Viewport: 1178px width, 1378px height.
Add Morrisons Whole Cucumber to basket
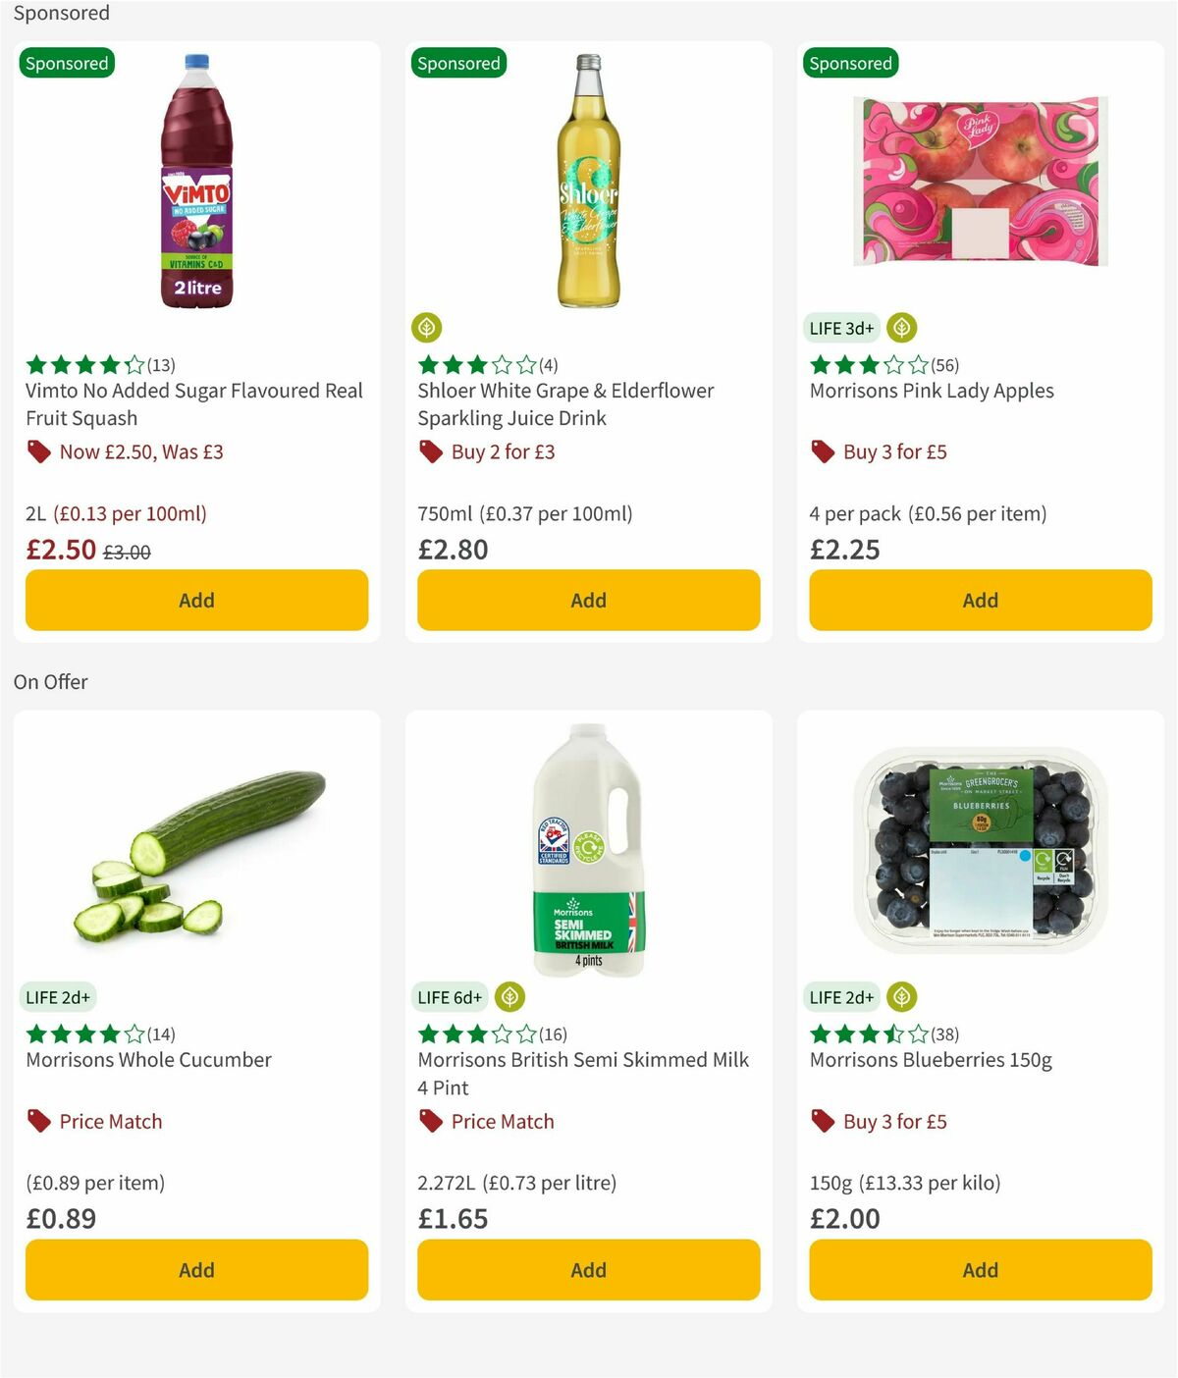[196, 1270]
